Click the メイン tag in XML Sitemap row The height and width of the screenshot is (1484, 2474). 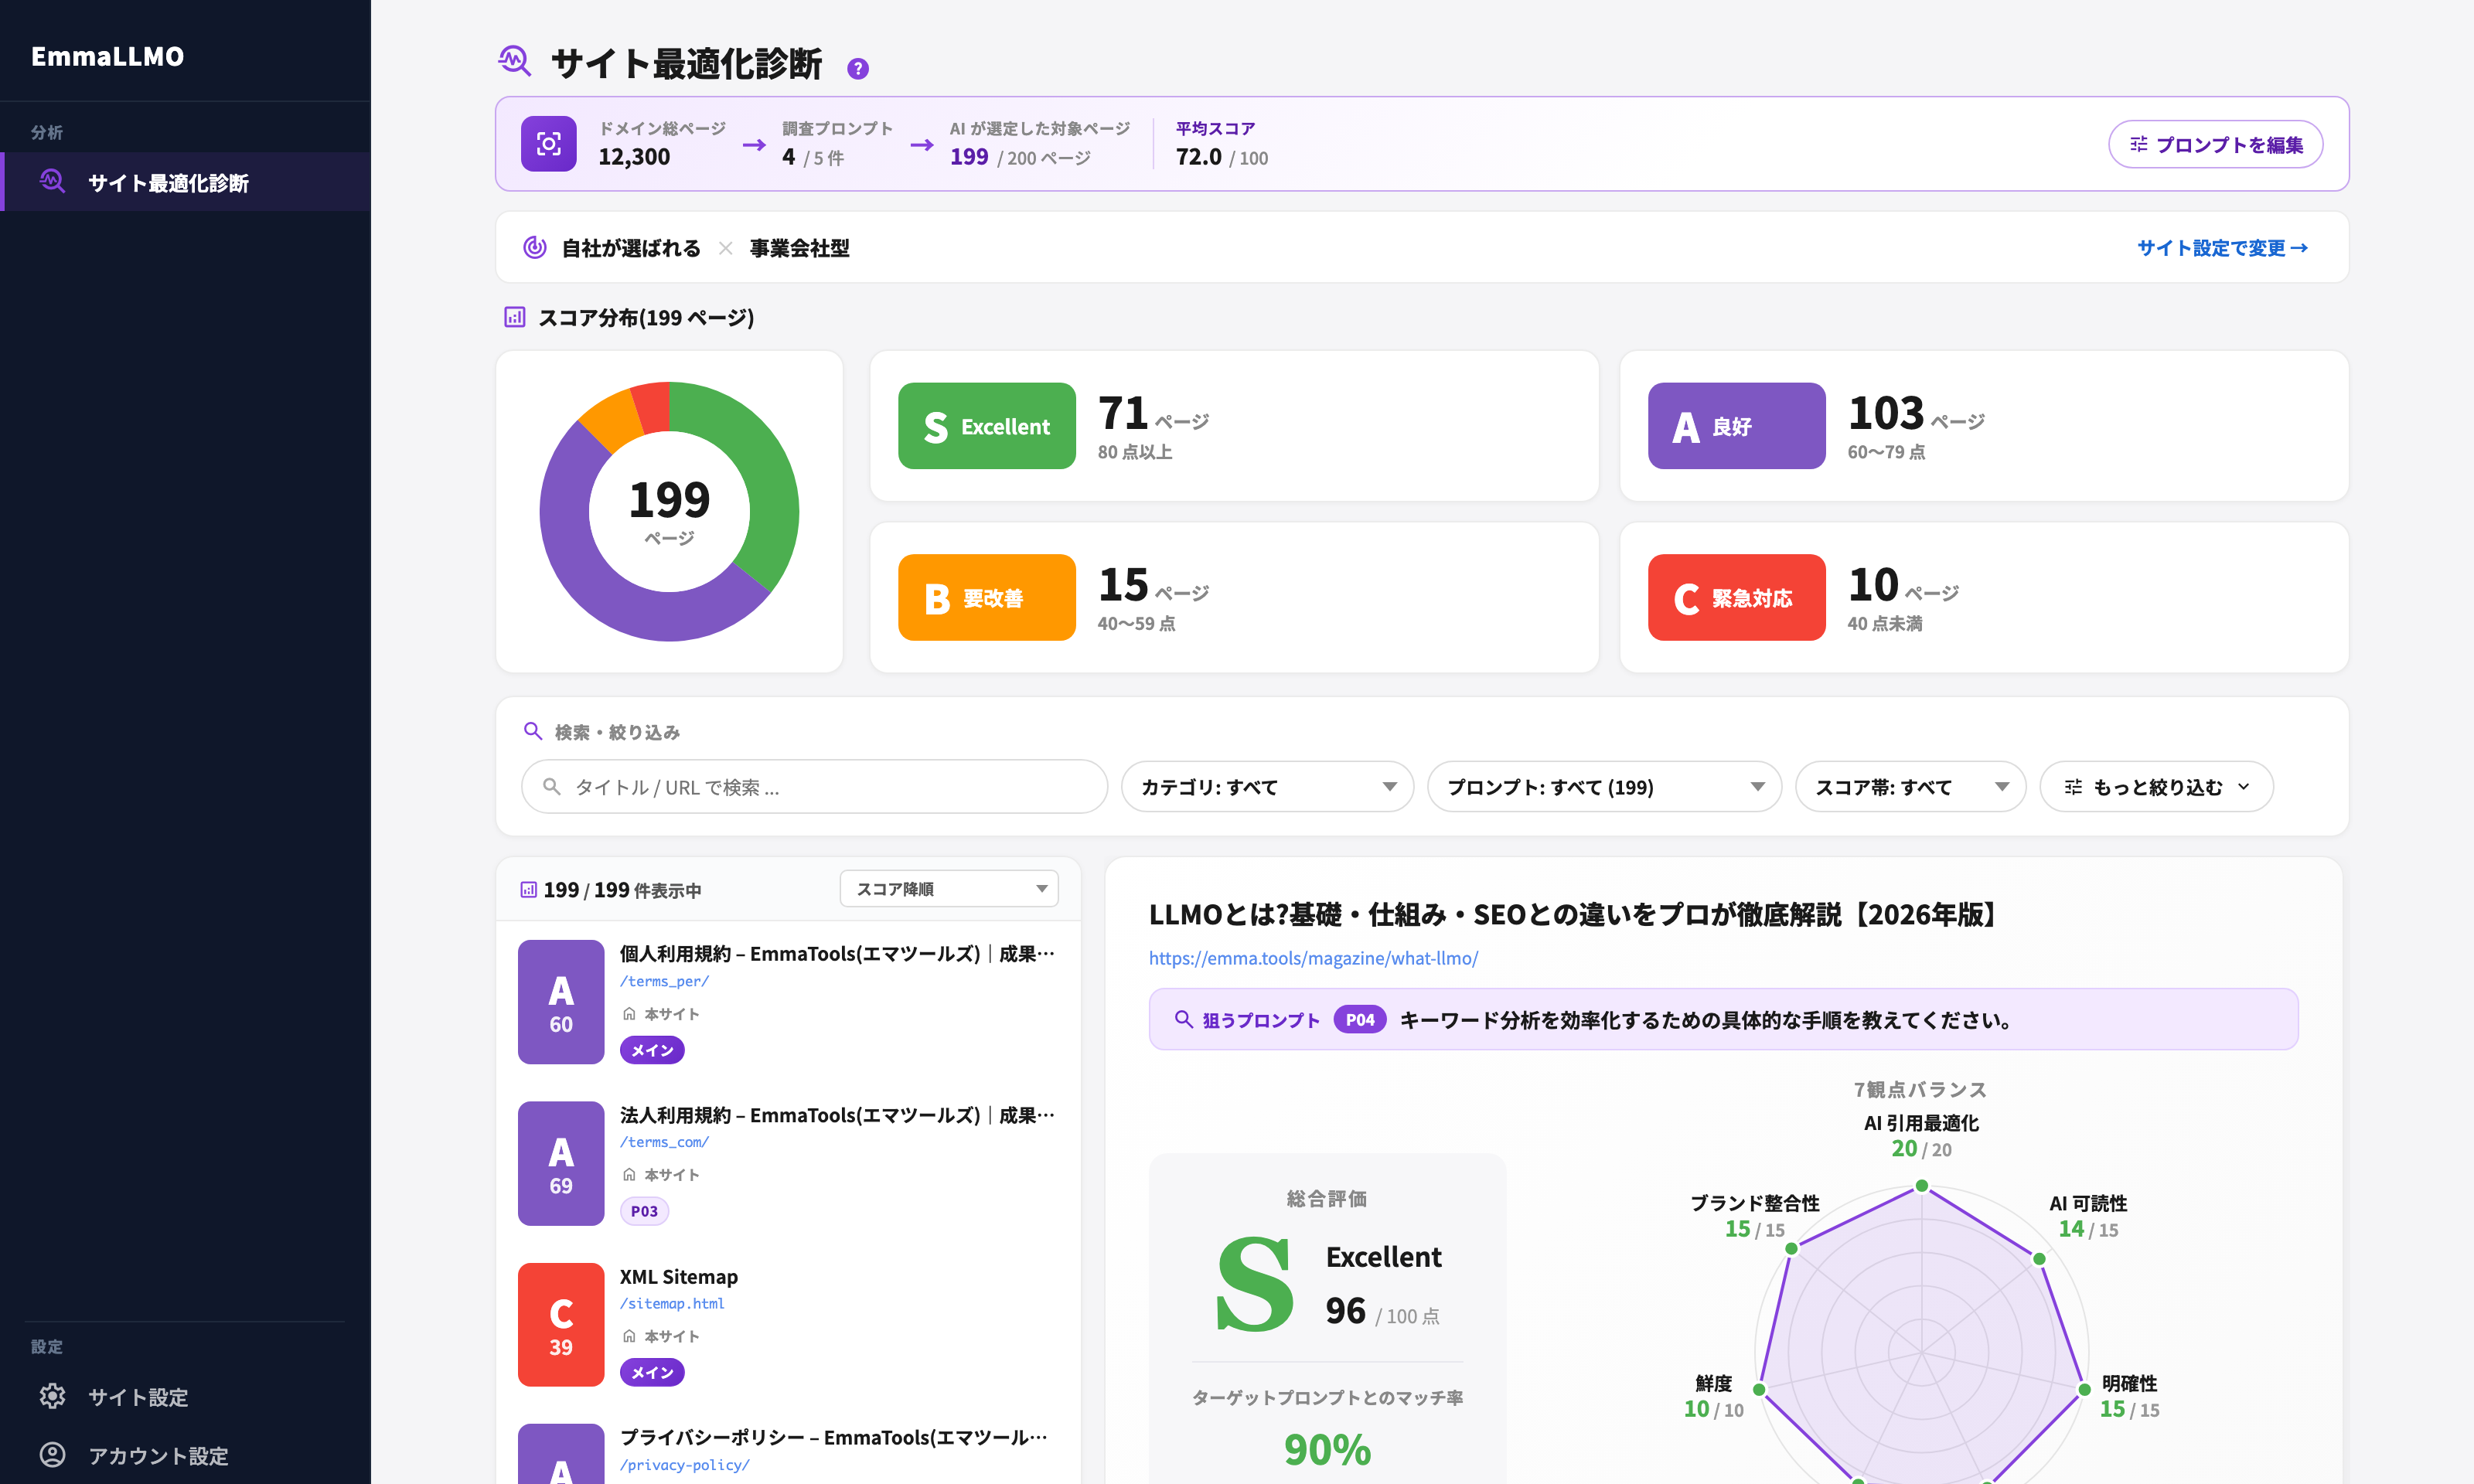(652, 1372)
